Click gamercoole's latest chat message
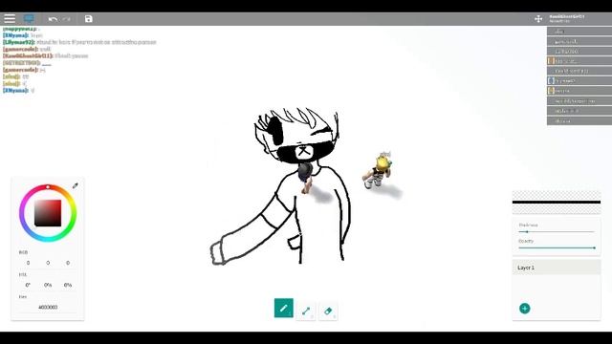612x344 pixels. [x=24, y=70]
